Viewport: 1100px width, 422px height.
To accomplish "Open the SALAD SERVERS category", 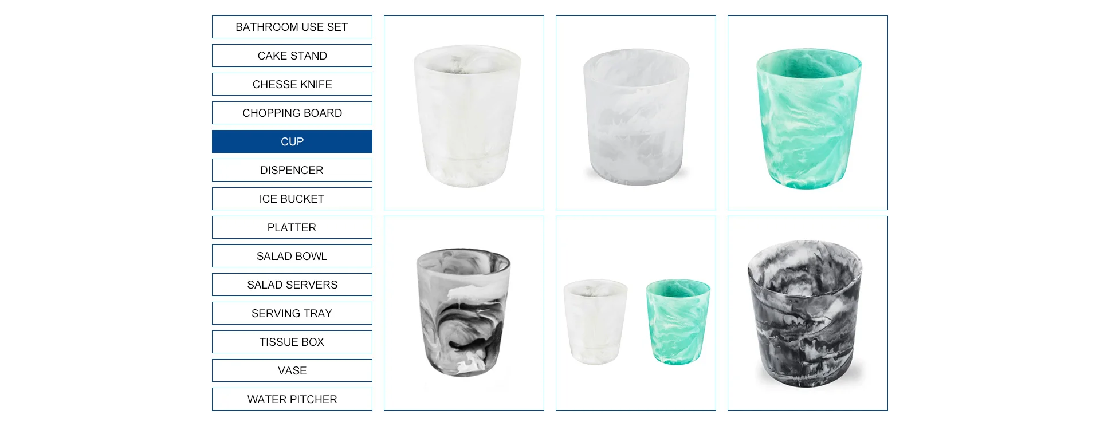I will (292, 285).
